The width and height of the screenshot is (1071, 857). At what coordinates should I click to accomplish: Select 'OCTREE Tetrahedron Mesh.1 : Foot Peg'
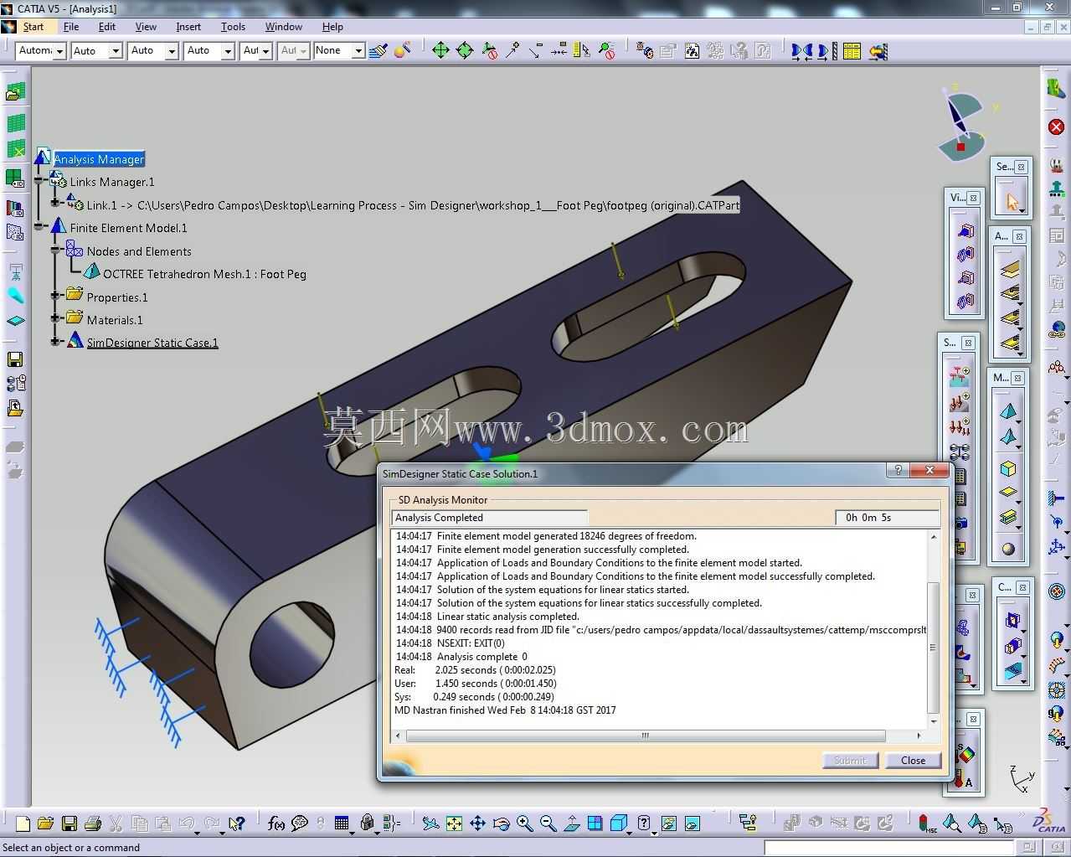point(204,274)
